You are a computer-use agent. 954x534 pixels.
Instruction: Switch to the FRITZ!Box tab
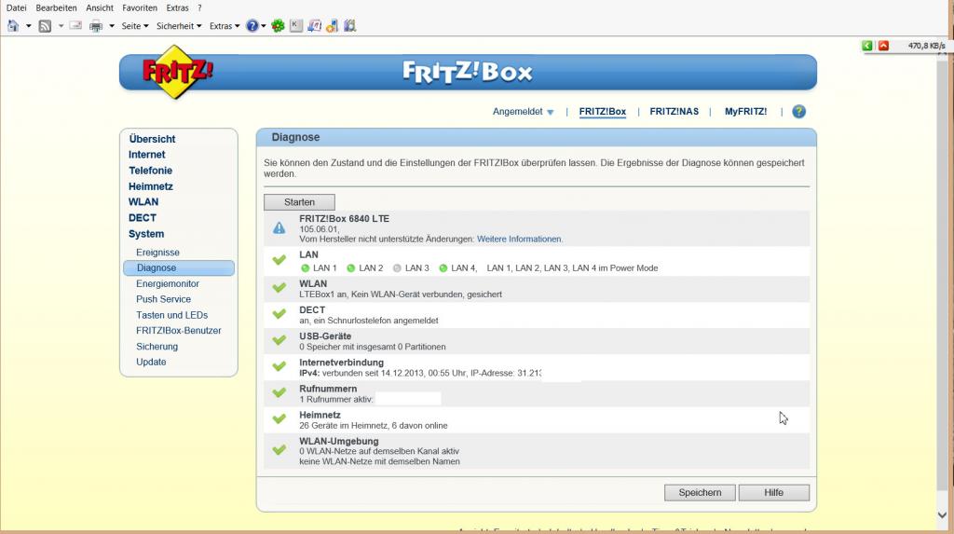[603, 112]
